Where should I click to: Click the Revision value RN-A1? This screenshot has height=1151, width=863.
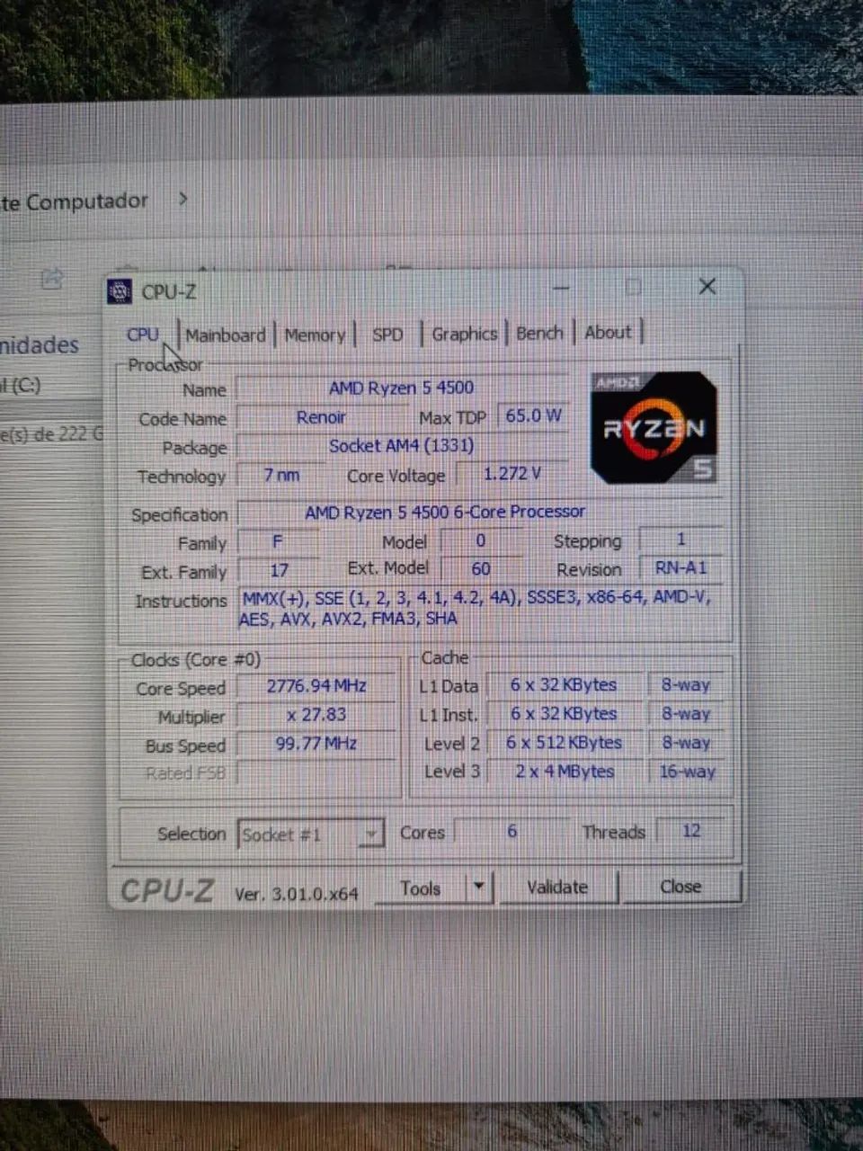681,567
